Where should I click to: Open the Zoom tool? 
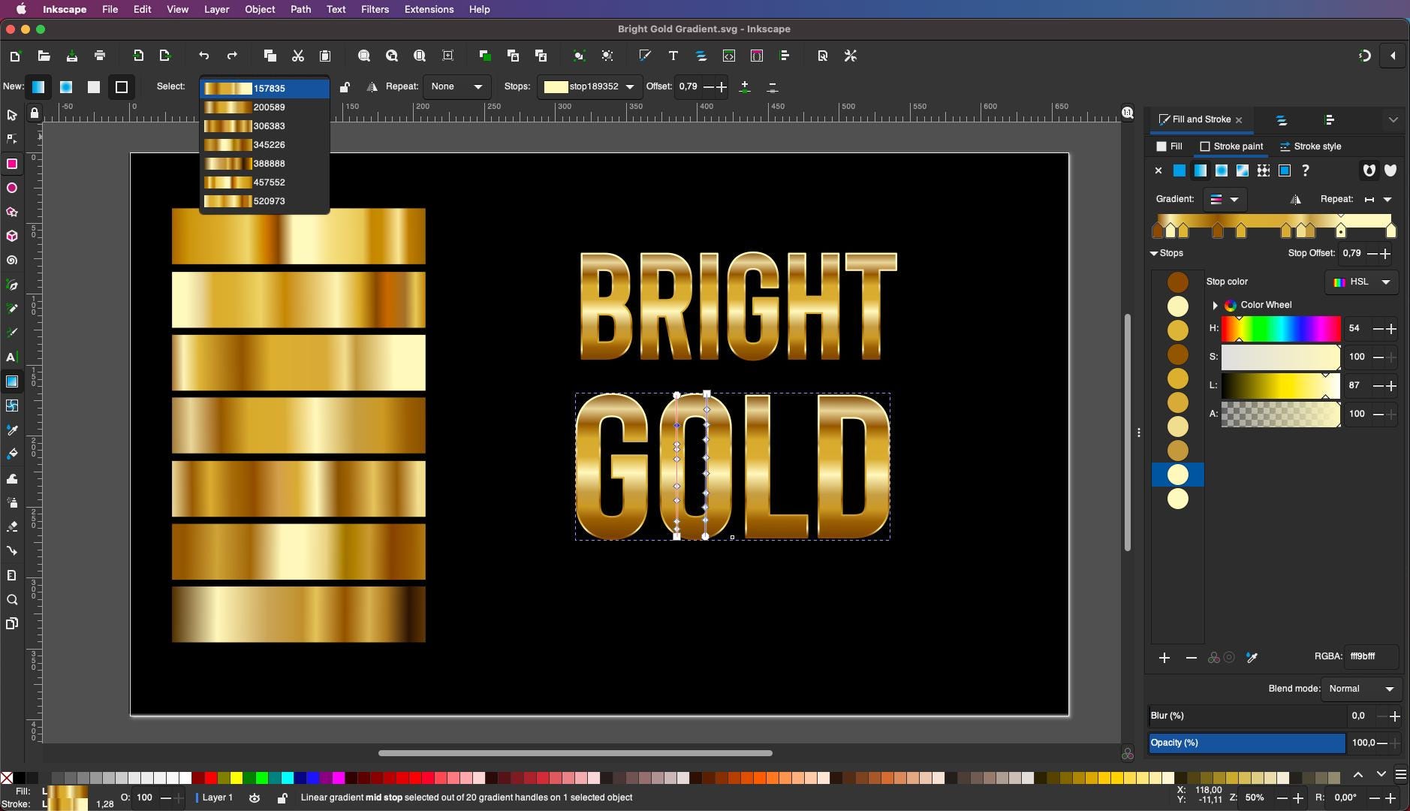(12, 600)
